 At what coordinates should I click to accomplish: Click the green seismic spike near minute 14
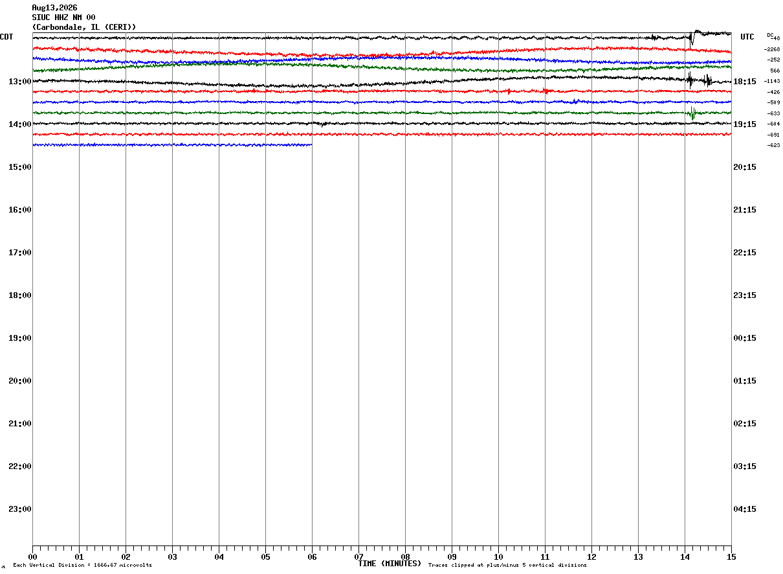[x=692, y=113]
